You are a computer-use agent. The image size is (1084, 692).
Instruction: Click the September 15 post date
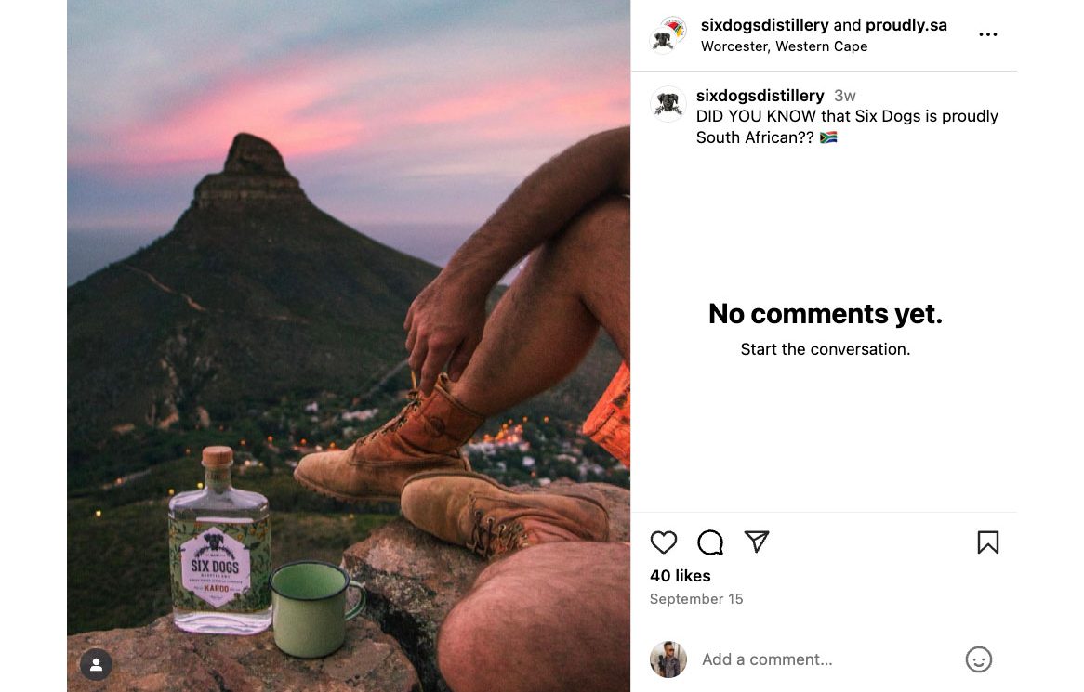tap(696, 599)
